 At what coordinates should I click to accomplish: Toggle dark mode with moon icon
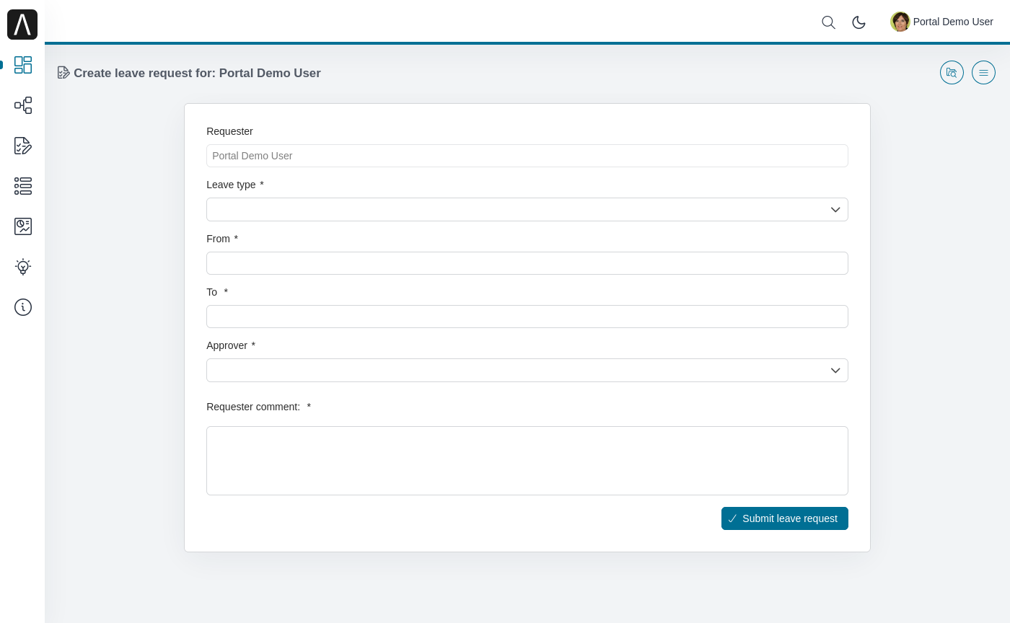tap(858, 22)
